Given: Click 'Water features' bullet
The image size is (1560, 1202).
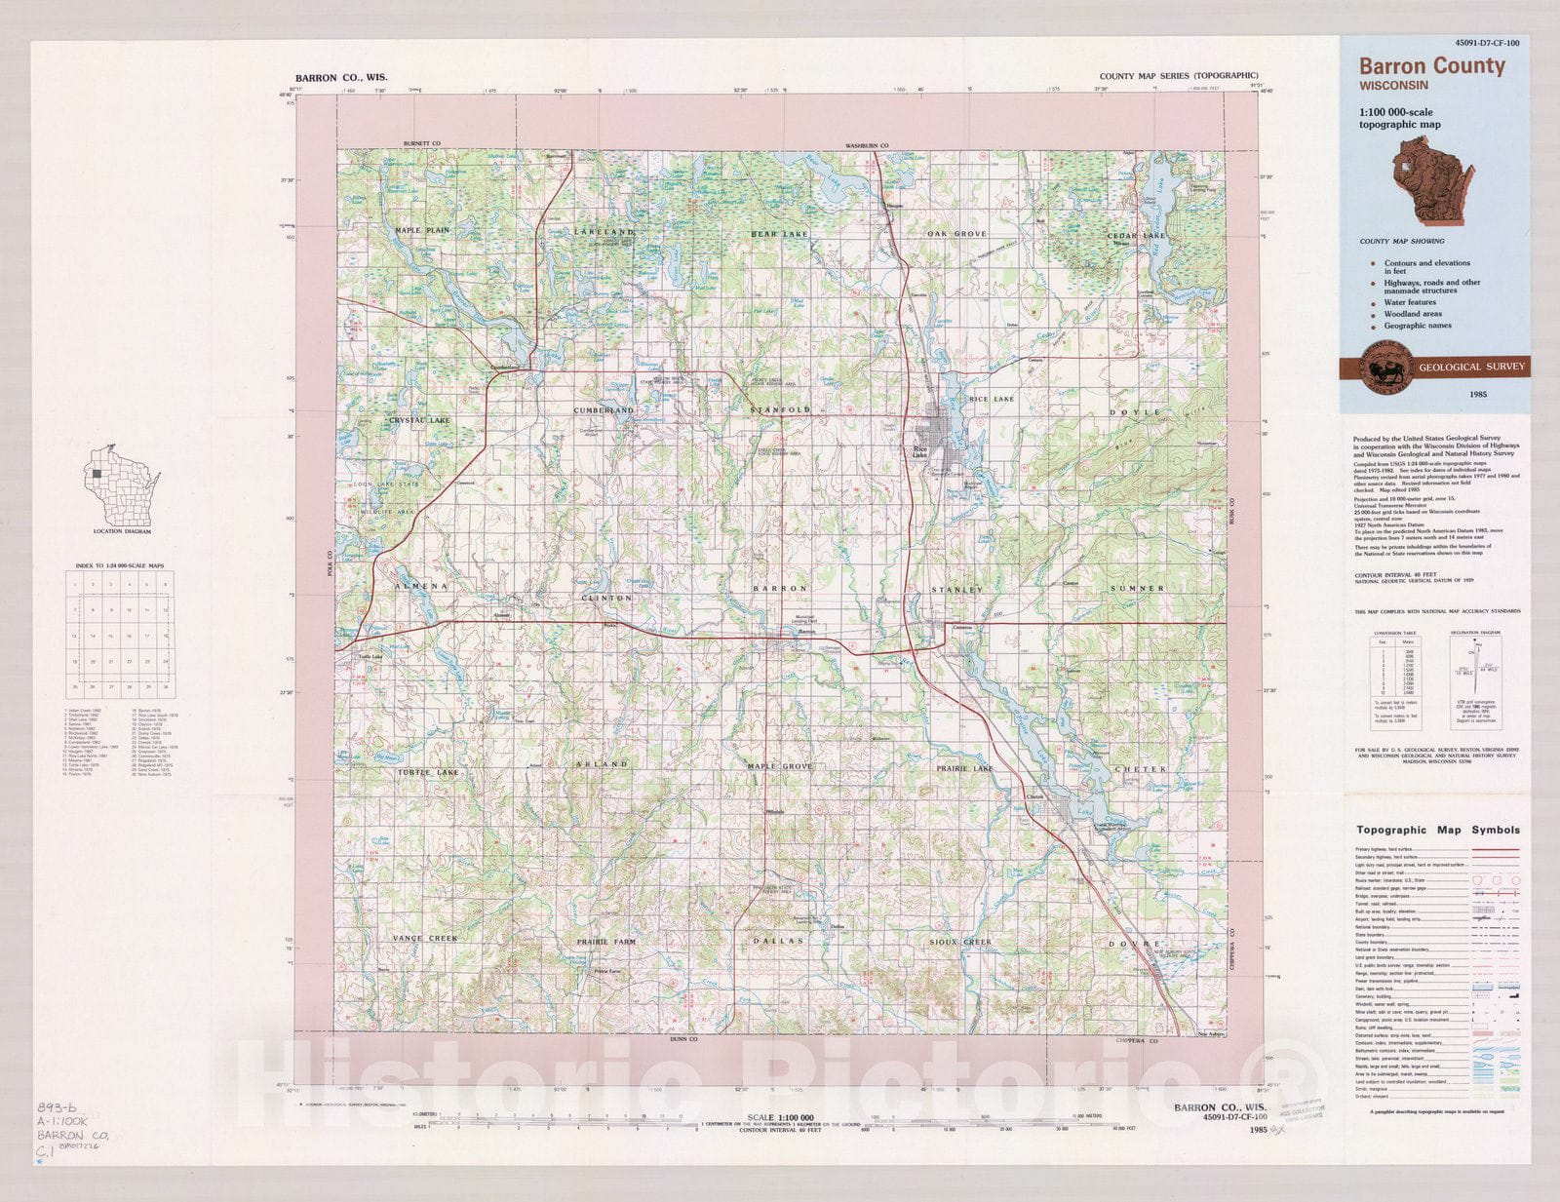Looking at the screenshot, I should coord(1410,302).
